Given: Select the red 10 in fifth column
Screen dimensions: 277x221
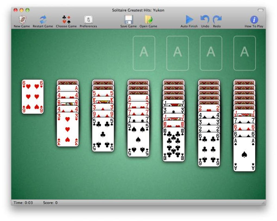Looking at the screenshot, I should [174, 124].
